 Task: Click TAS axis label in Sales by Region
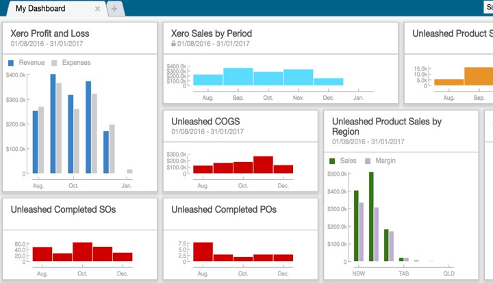(404, 273)
